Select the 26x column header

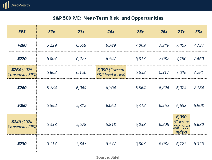coord(164,31)
